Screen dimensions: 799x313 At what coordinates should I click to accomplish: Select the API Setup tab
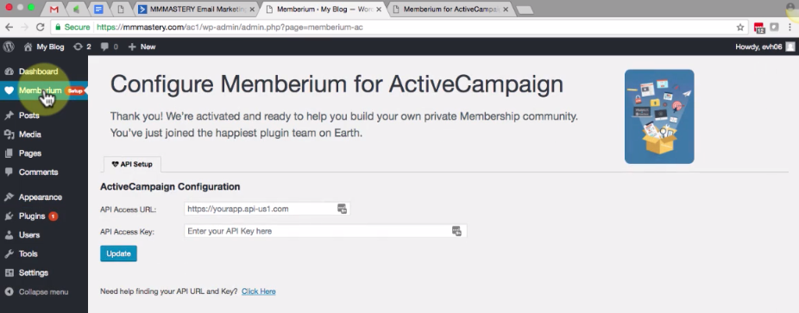(x=132, y=165)
